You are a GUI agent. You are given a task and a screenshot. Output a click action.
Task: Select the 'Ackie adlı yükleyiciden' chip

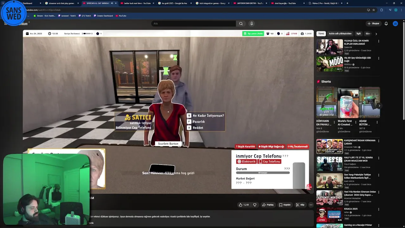tap(340, 34)
